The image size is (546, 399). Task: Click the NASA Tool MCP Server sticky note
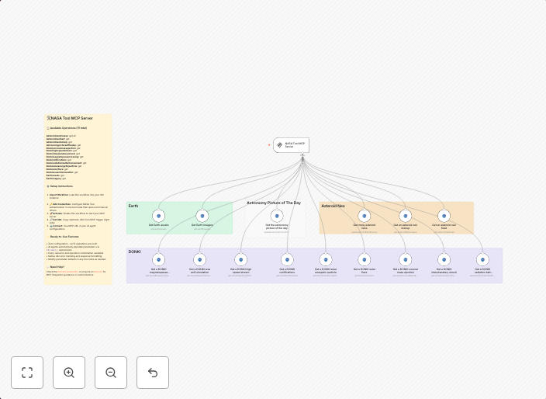pyautogui.click(x=78, y=155)
